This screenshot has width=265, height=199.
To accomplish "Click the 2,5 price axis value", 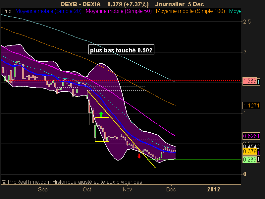I will (246, 22).
